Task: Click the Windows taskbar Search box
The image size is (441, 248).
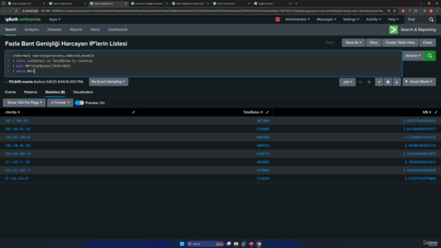Action: coord(205,244)
